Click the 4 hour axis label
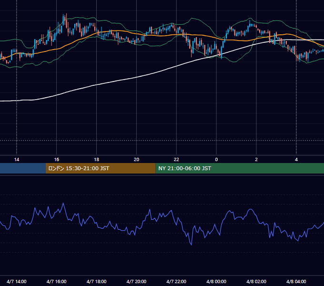 pos(296,160)
